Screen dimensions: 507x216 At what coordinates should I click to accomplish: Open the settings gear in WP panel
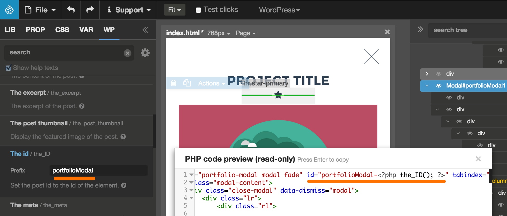point(145,53)
